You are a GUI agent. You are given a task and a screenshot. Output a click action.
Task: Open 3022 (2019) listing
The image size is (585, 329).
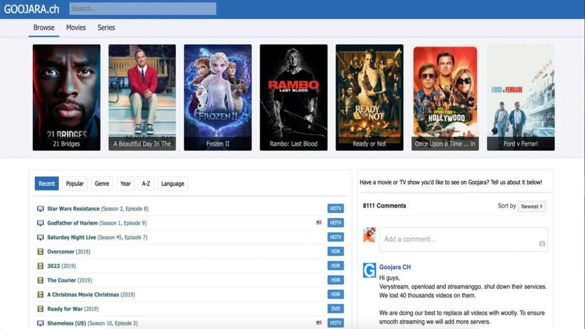tap(61, 266)
